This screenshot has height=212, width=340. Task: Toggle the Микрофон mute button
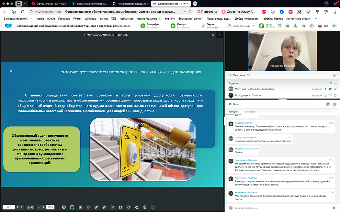tap(143, 26)
